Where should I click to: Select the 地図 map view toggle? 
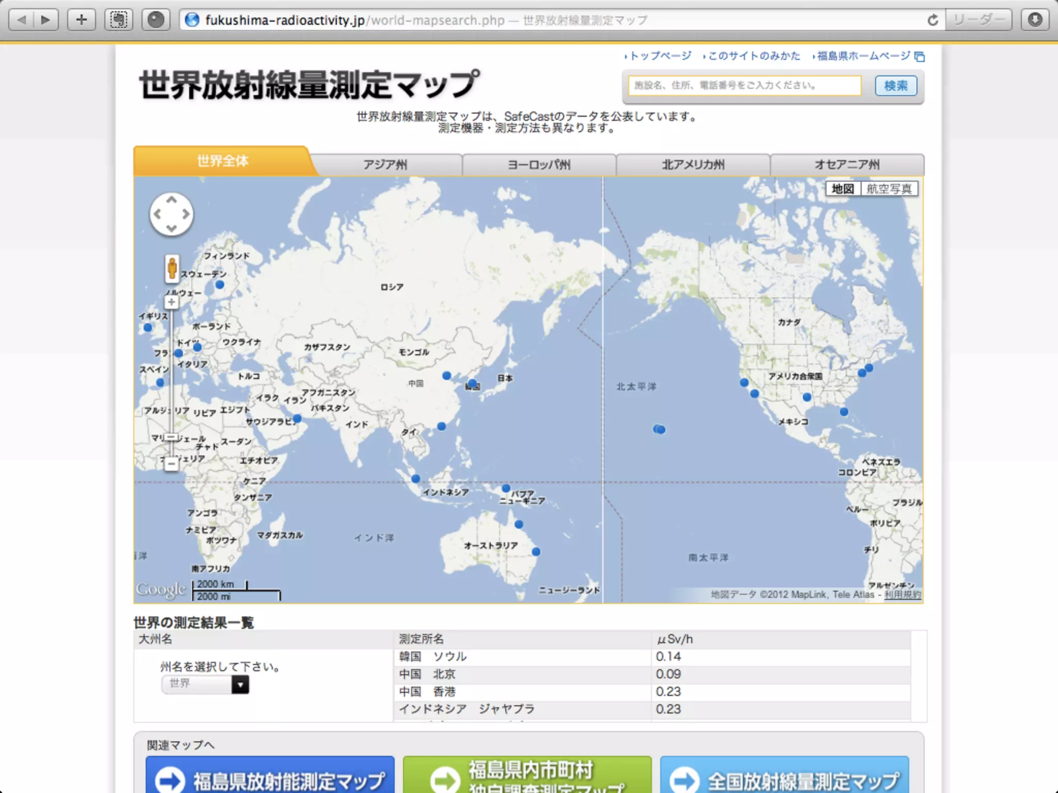pyautogui.click(x=843, y=189)
